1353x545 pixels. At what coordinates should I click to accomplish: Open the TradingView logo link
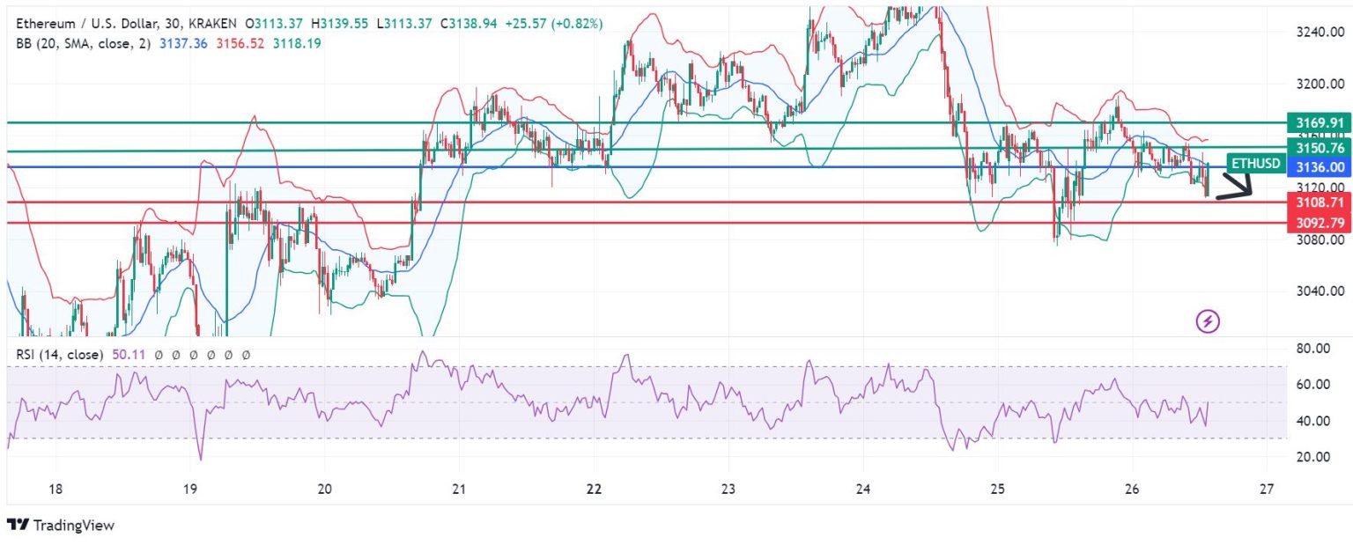point(62,526)
